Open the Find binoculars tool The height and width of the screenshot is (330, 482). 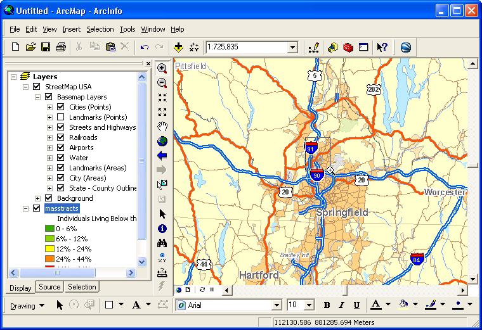[x=162, y=243]
